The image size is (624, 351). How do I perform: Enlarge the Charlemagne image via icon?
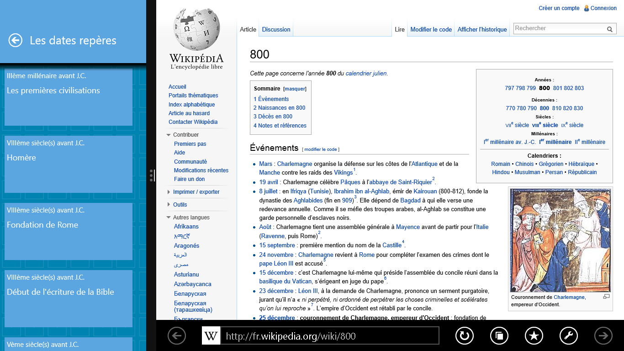[x=606, y=297]
